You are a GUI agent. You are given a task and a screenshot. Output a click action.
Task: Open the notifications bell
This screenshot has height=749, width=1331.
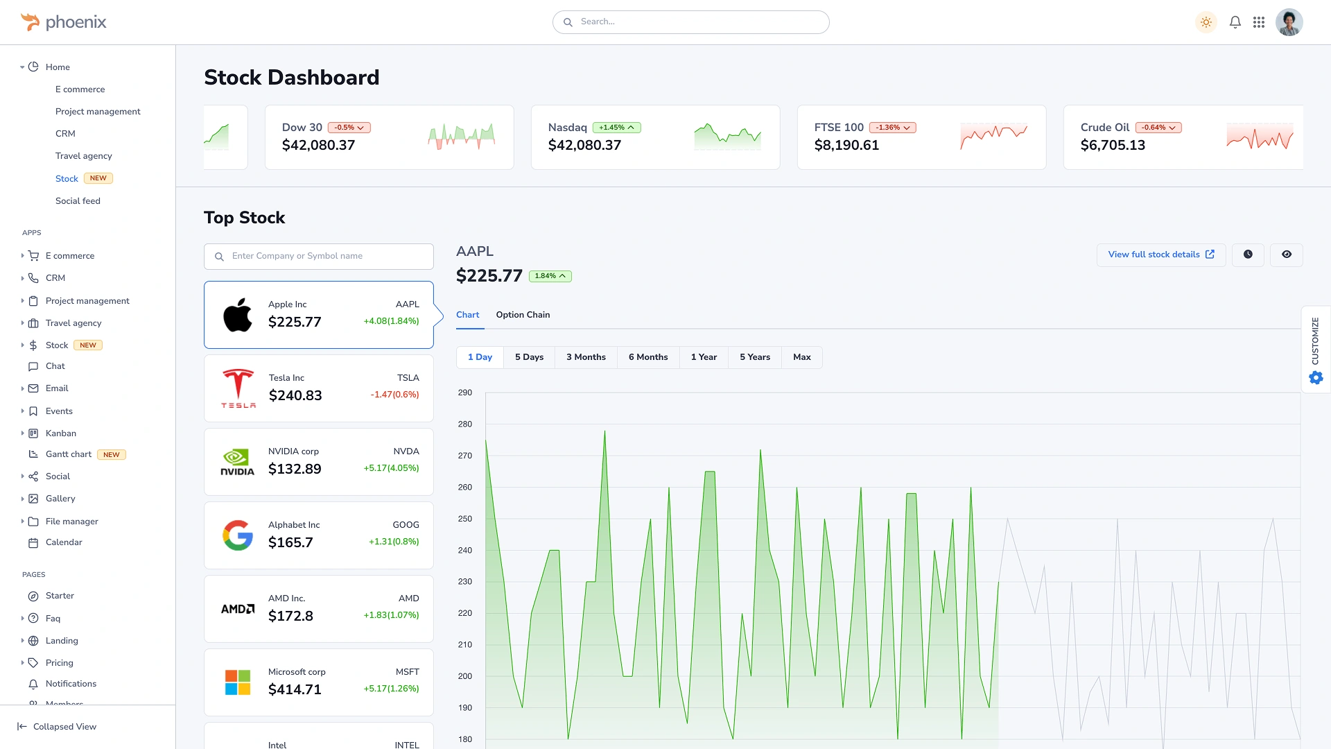pyautogui.click(x=1235, y=22)
